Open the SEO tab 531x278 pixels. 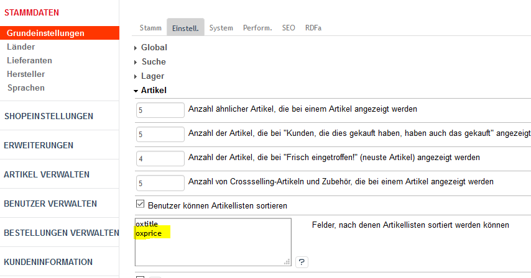(x=289, y=28)
